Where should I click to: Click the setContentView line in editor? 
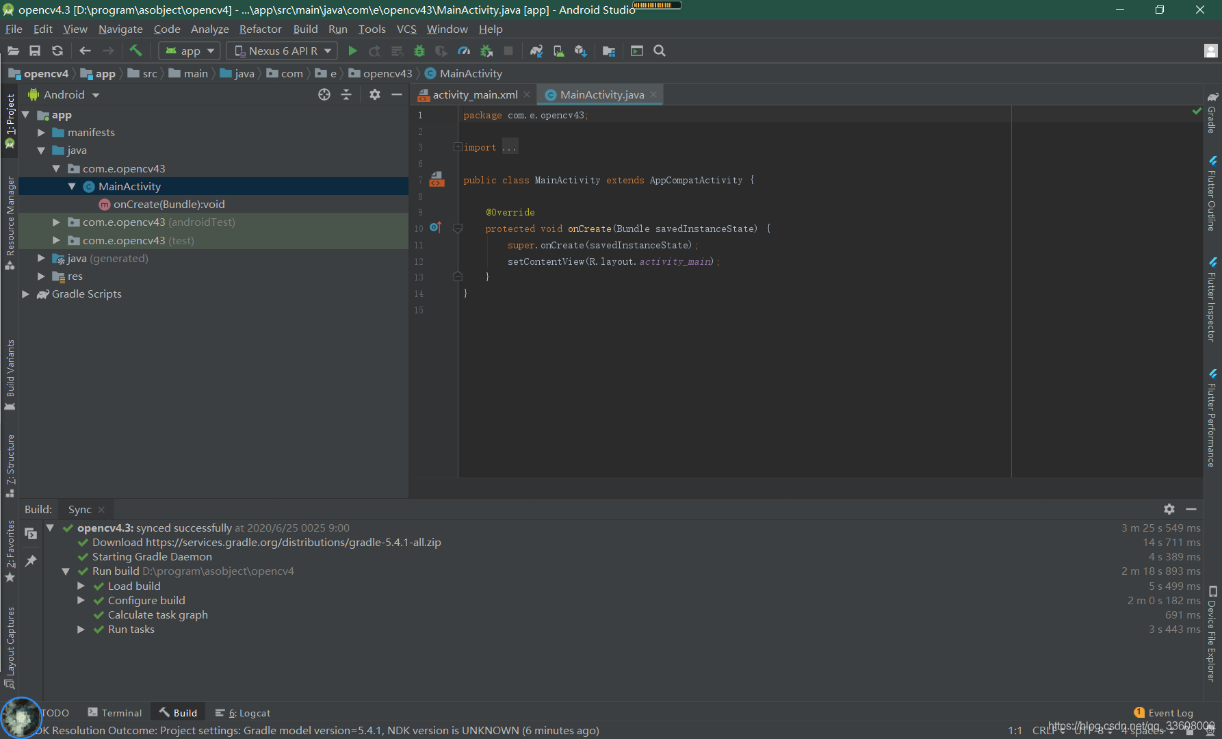613,261
